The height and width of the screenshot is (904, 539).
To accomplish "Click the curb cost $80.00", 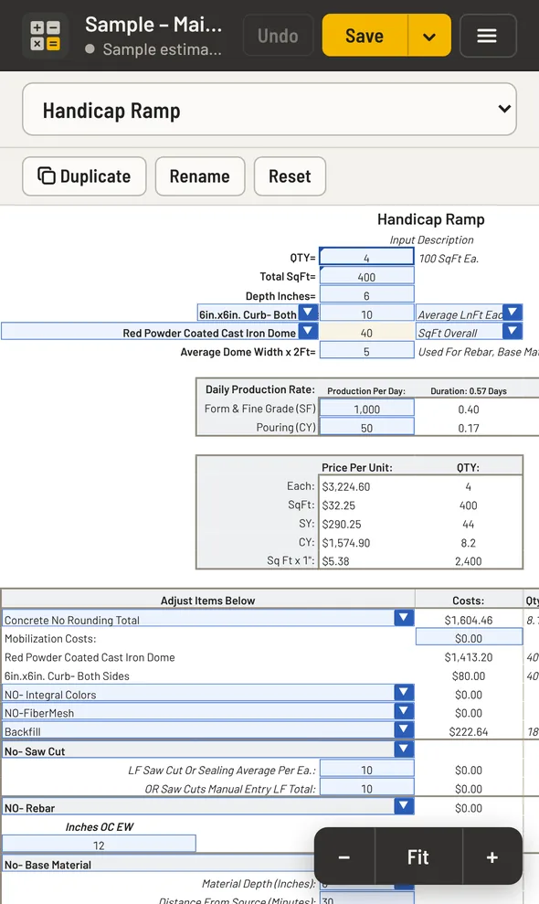I will [x=469, y=675].
